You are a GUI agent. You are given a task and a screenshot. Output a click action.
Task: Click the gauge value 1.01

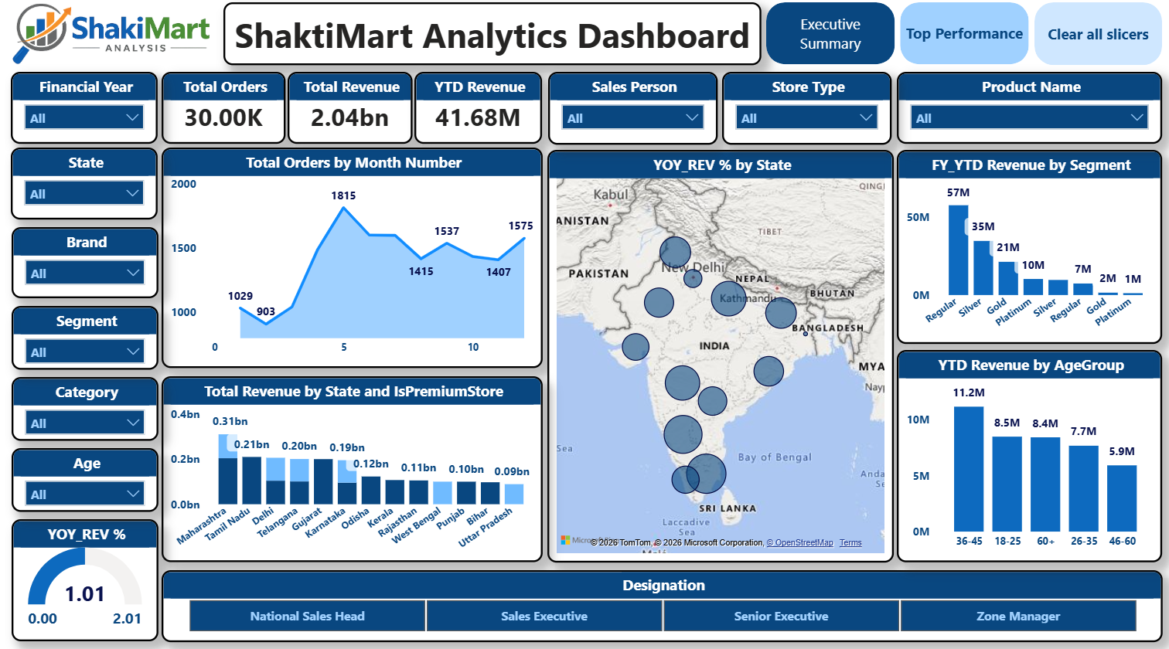(84, 594)
